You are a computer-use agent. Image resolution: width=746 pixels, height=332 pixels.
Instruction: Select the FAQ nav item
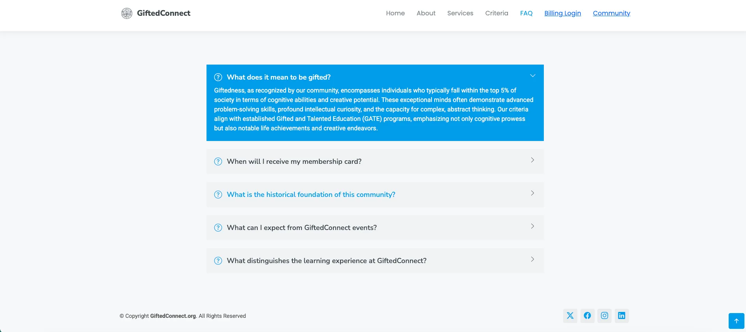(x=526, y=13)
